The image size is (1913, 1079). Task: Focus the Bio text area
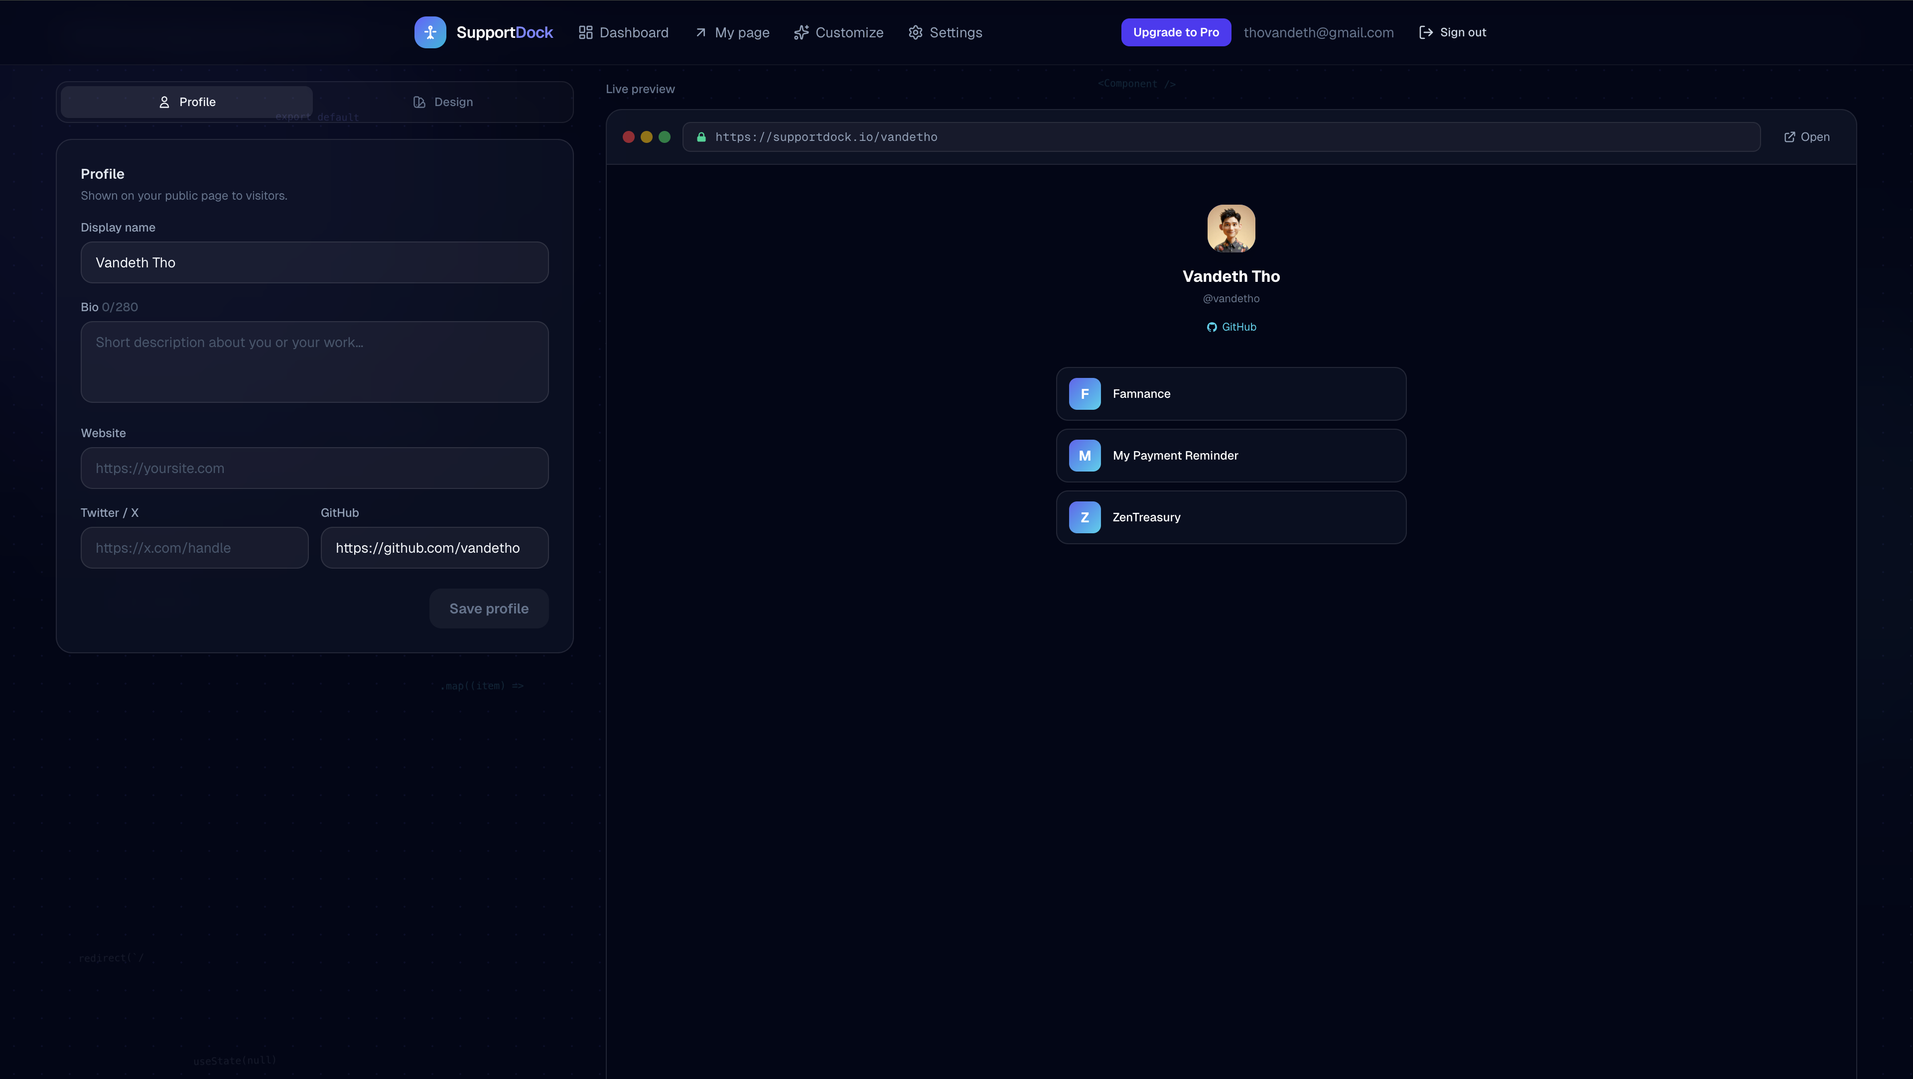314,361
